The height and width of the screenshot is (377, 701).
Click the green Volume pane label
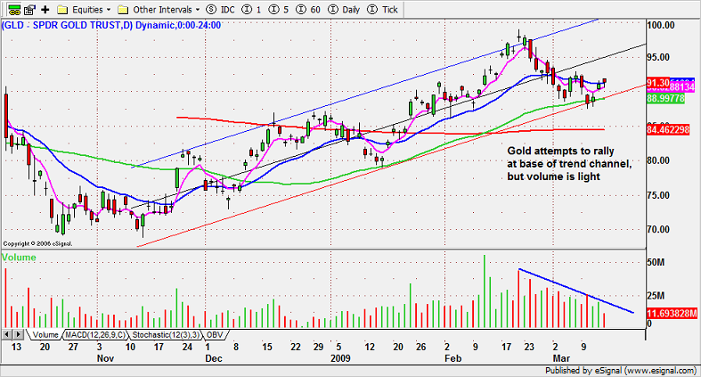click(x=19, y=258)
